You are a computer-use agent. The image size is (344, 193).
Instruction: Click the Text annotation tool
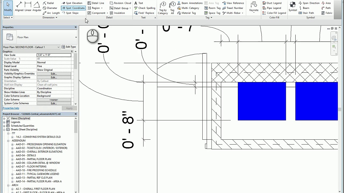[138, 3]
